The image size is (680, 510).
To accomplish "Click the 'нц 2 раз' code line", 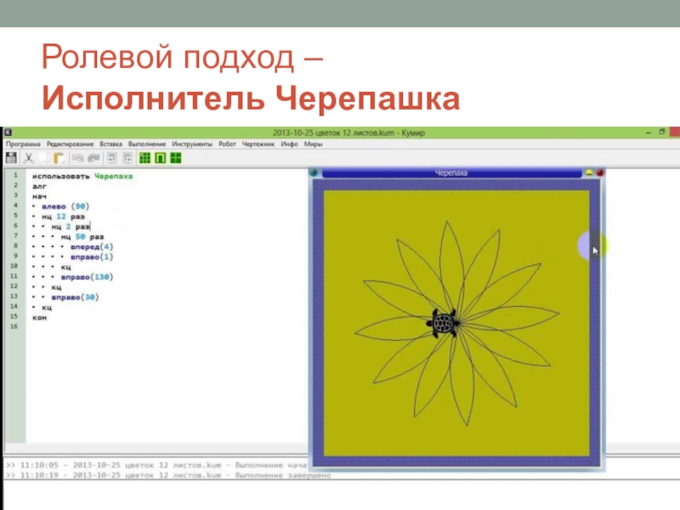I will click(71, 226).
